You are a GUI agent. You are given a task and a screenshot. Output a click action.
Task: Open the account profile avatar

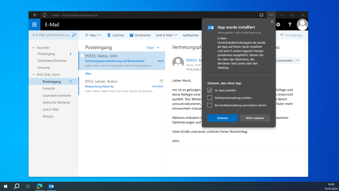302,25
